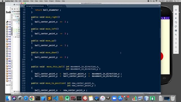The image size is (181, 102).
Task: Click the Sublime tab navigation arrows
Action: pyautogui.click(x=22, y=6)
